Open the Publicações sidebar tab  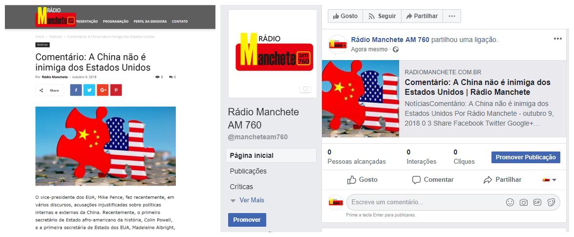pyautogui.click(x=248, y=171)
